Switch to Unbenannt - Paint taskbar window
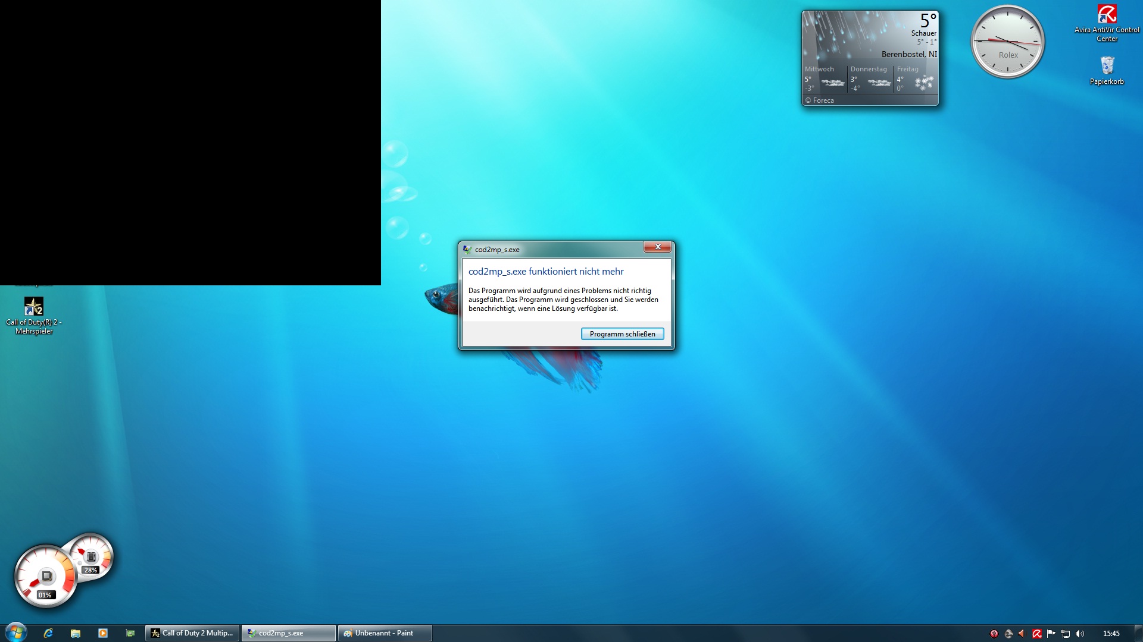Image resolution: width=1143 pixels, height=642 pixels. point(385,633)
